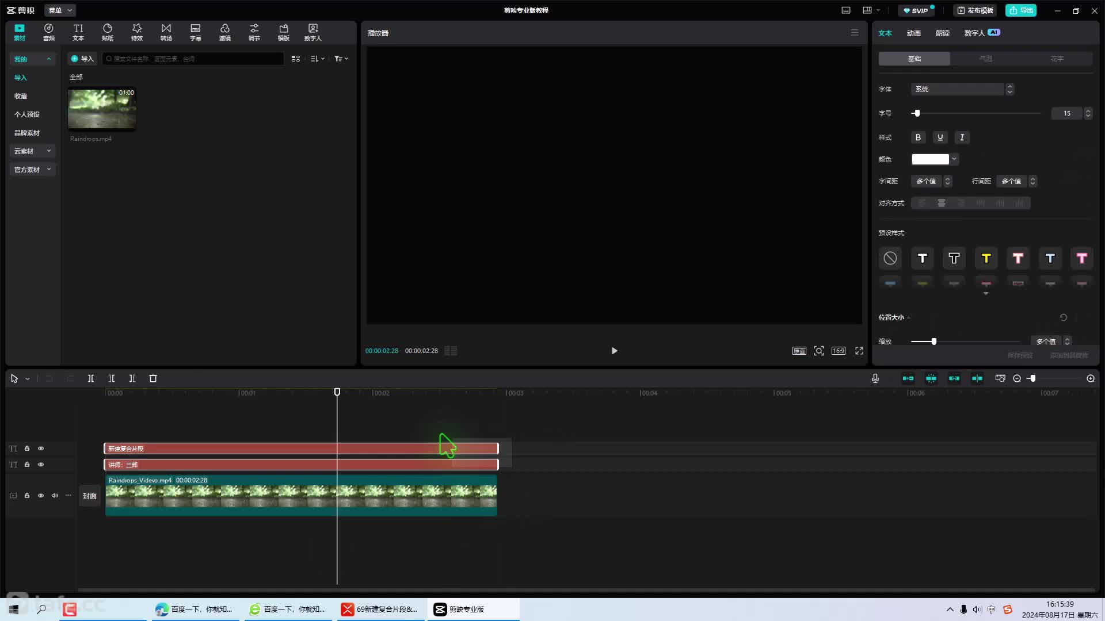Select the 气泡 bubble sub-tab
The height and width of the screenshot is (621, 1105).
[986, 59]
